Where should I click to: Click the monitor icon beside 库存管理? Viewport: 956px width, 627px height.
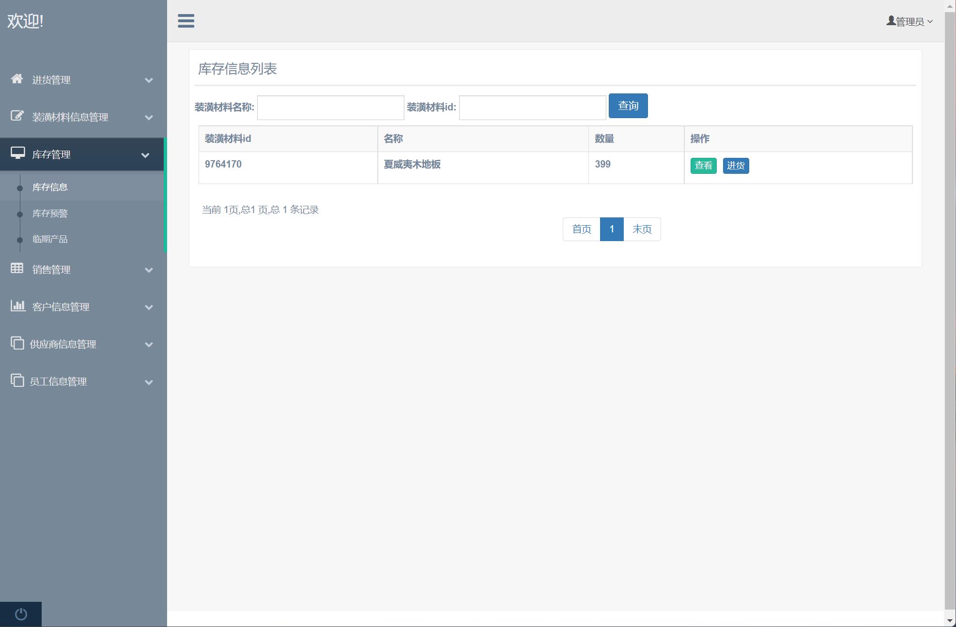18,153
